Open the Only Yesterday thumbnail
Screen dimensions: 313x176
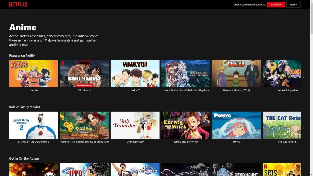pyautogui.click(x=135, y=125)
